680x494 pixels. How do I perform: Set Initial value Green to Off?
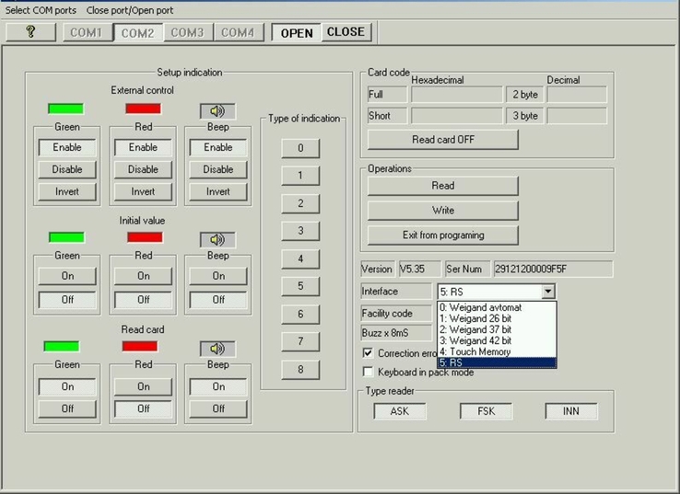click(x=67, y=300)
